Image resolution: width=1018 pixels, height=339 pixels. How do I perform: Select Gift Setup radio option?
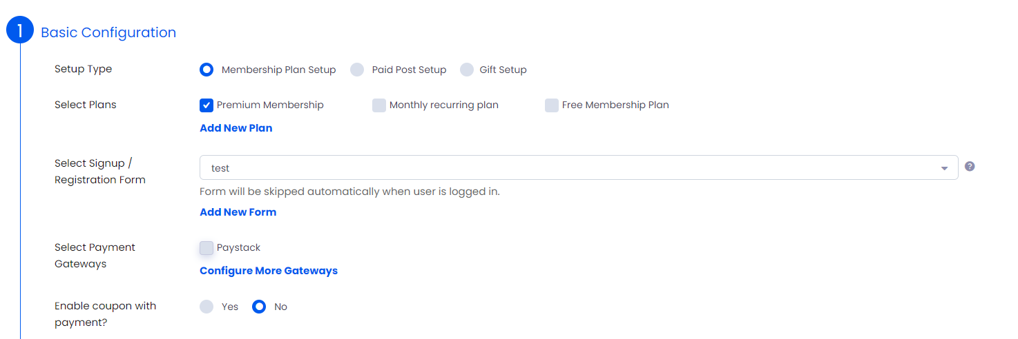pos(467,70)
